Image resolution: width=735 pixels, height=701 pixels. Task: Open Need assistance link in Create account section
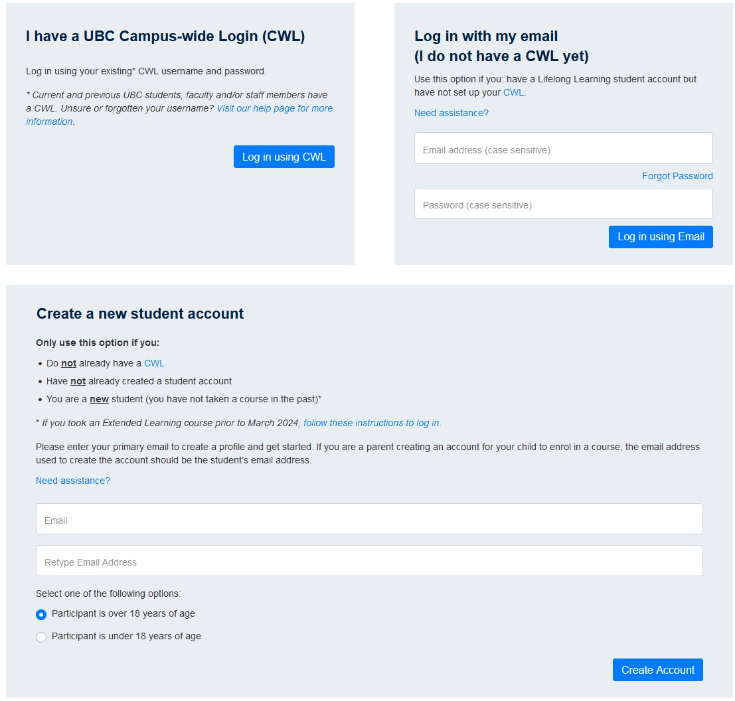tap(72, 481)
